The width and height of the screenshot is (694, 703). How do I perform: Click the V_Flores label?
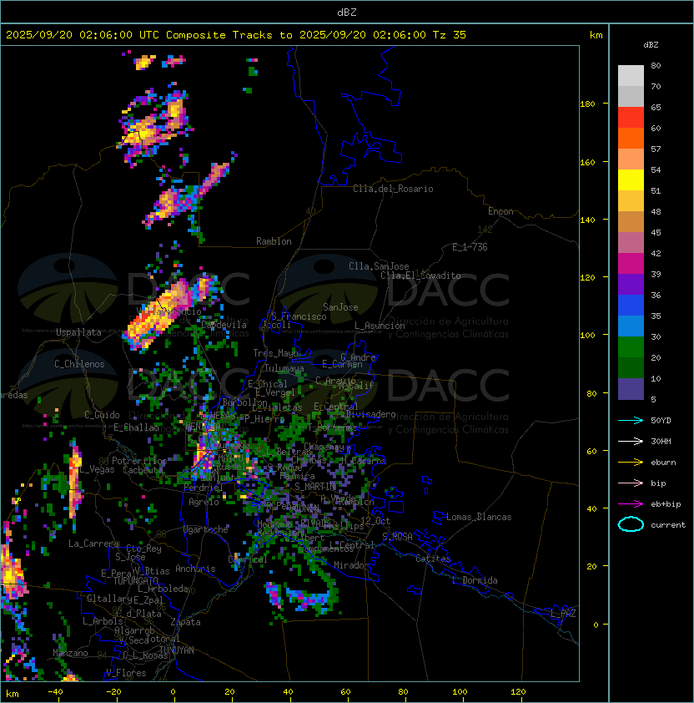coord(126,673)
